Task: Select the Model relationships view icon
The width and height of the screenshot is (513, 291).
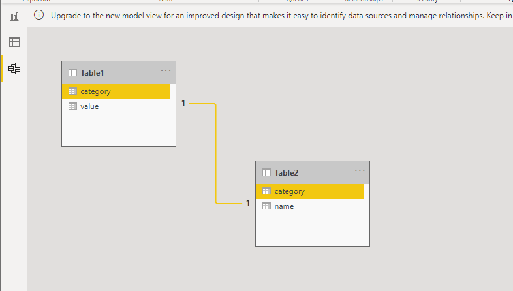Action: (14, 69)
